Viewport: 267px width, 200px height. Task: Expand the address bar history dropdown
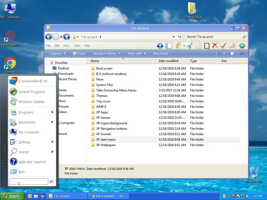(x=174, y=37)
